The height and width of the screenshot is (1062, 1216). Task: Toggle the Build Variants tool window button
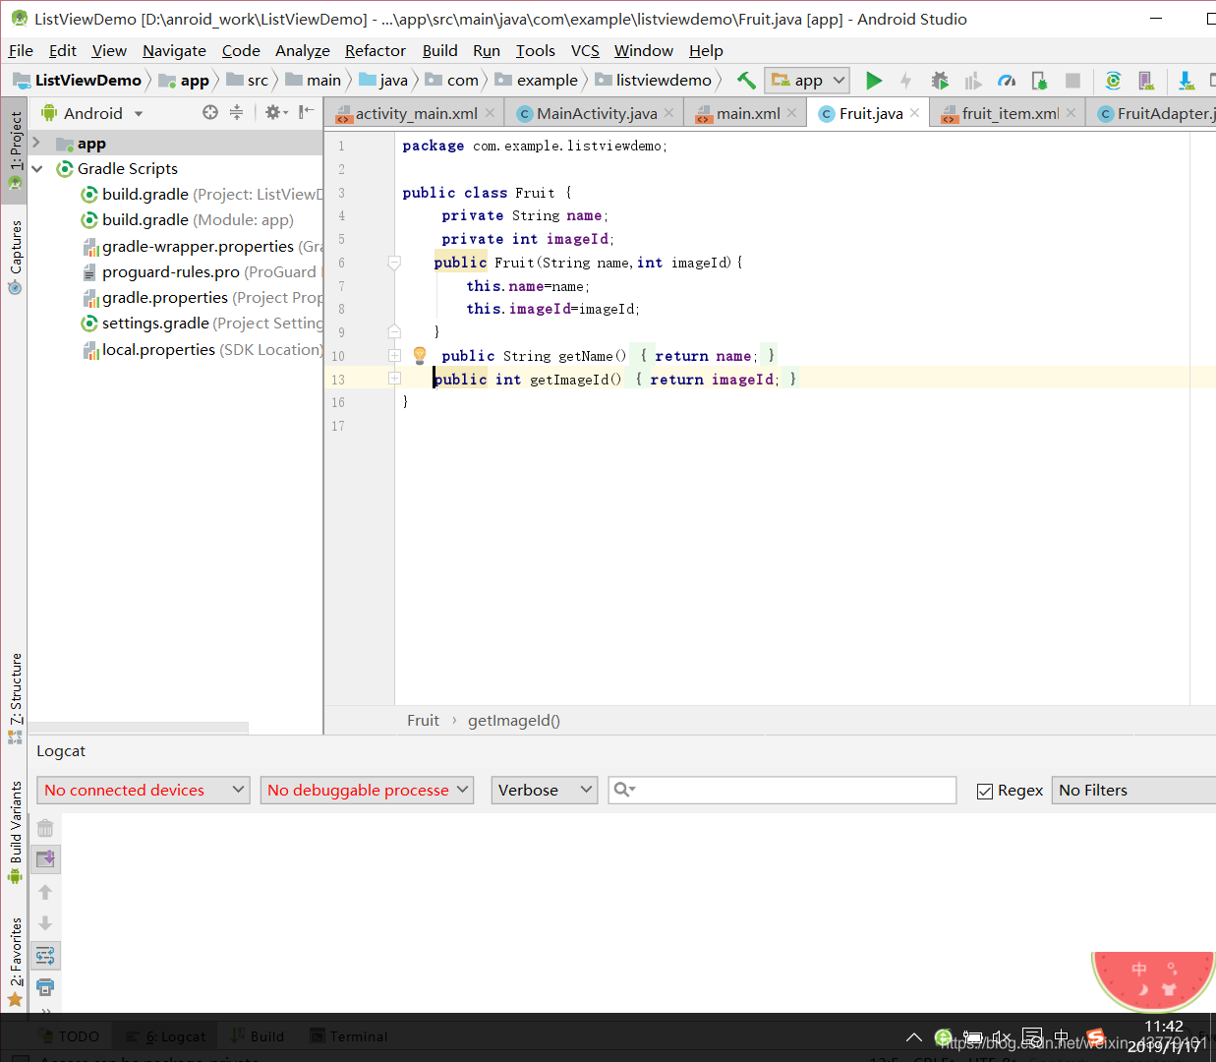[15, 832]
